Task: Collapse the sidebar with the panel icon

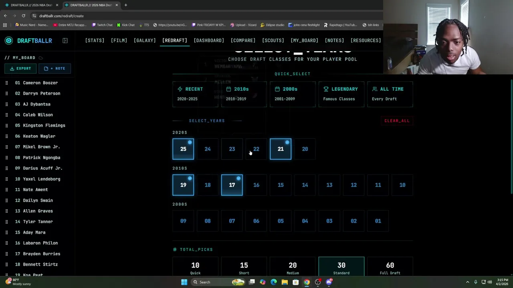Action: point(65,40)
